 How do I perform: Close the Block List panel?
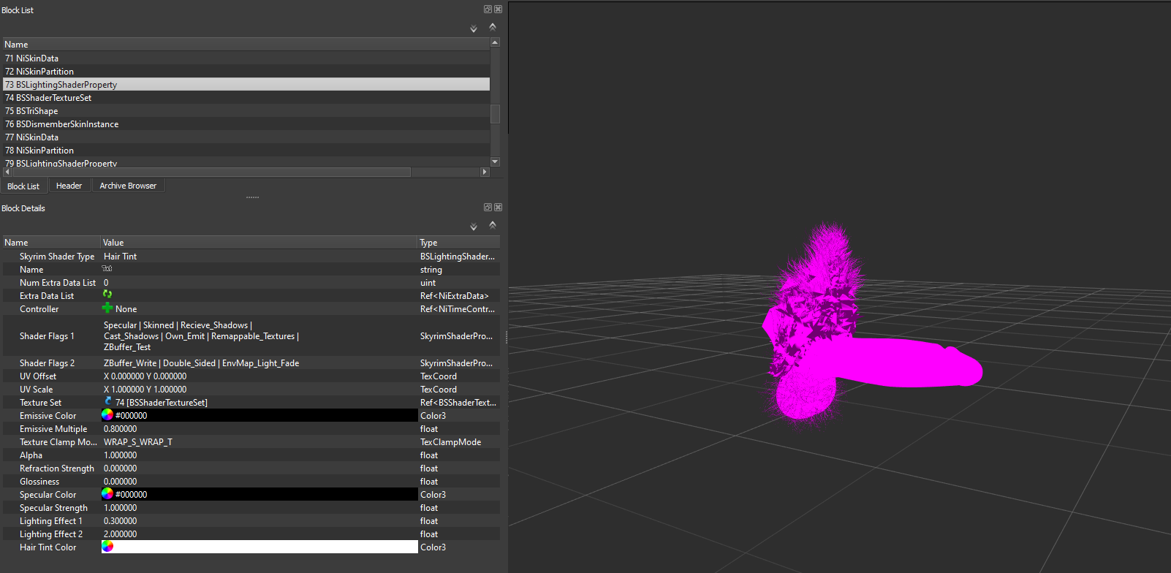498,10
